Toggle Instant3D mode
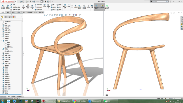 coord(102,7)
